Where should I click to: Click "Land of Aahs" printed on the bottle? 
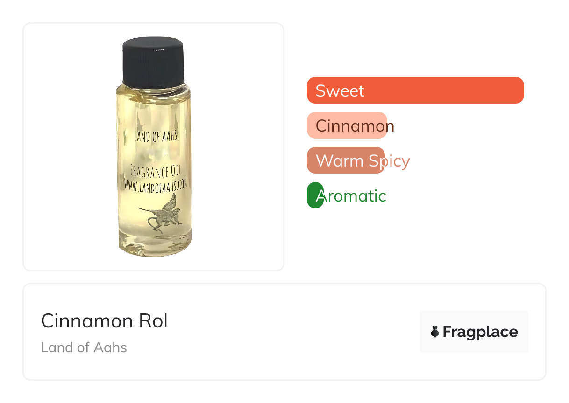pos(155,136)
